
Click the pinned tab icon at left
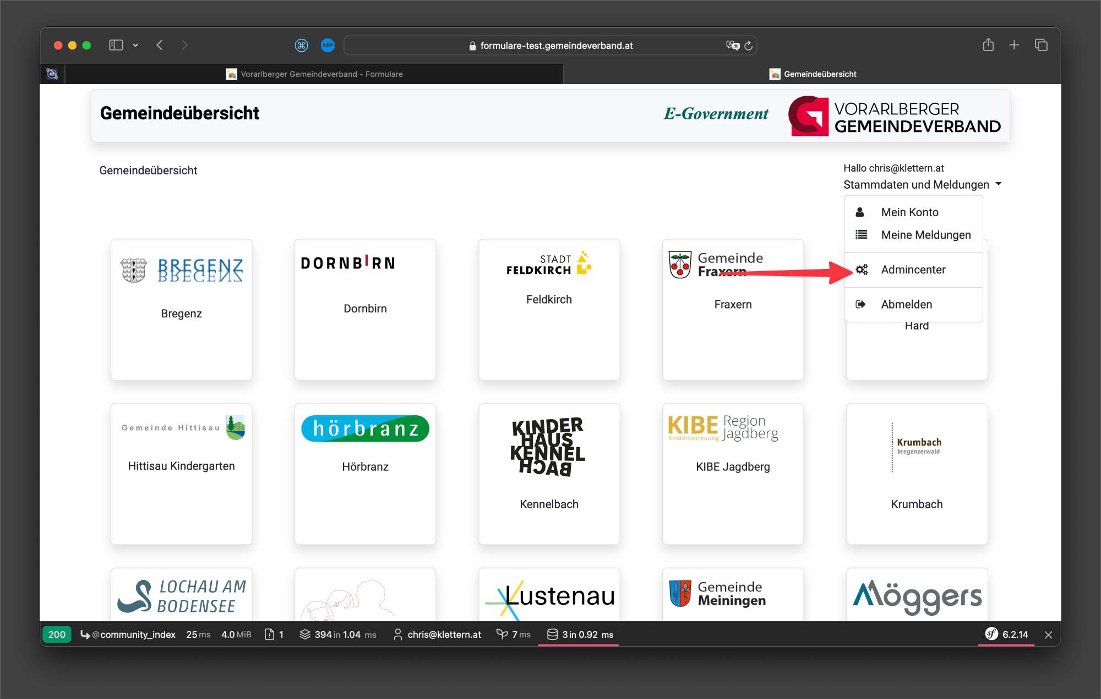tap(52, 74)
